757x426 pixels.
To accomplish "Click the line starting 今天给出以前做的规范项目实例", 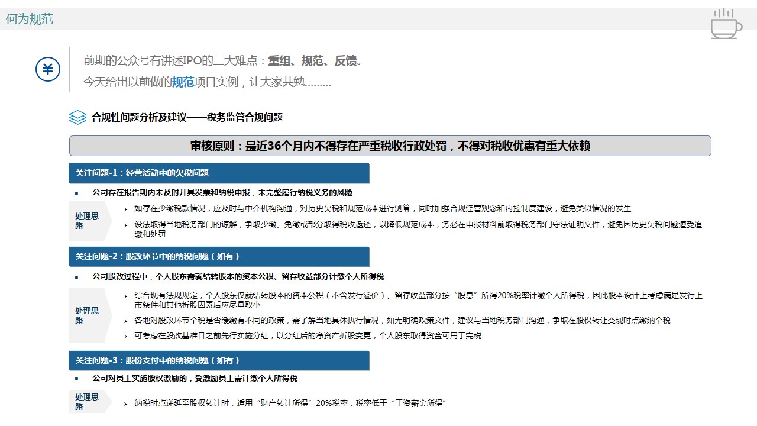I will (x=207, y=82).
